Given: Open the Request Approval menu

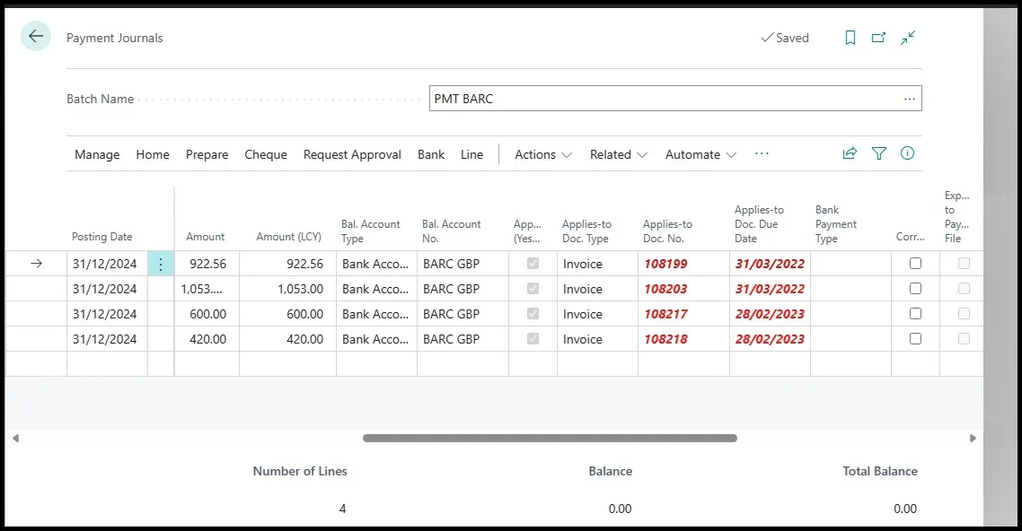Looking at the screenshot, I should (352, 155).
